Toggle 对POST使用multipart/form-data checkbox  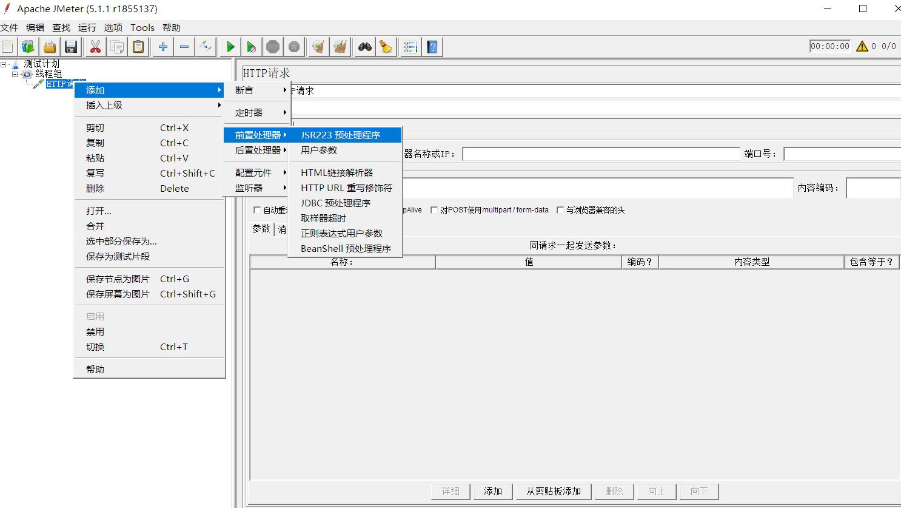click(x=434, y=210)
